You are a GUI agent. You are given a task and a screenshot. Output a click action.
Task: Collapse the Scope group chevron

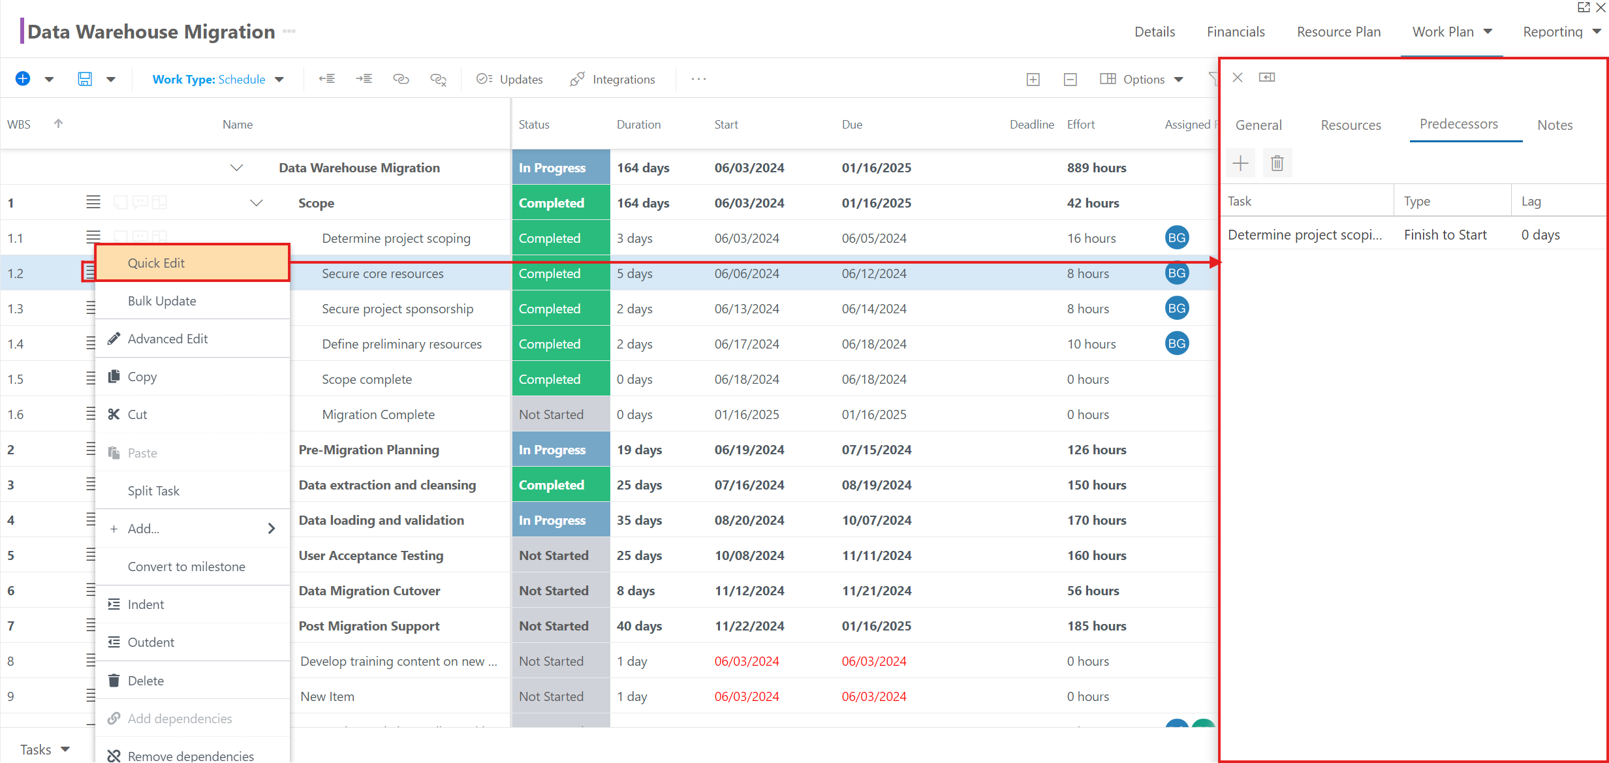pyautogui.click(x=257, y=203)
